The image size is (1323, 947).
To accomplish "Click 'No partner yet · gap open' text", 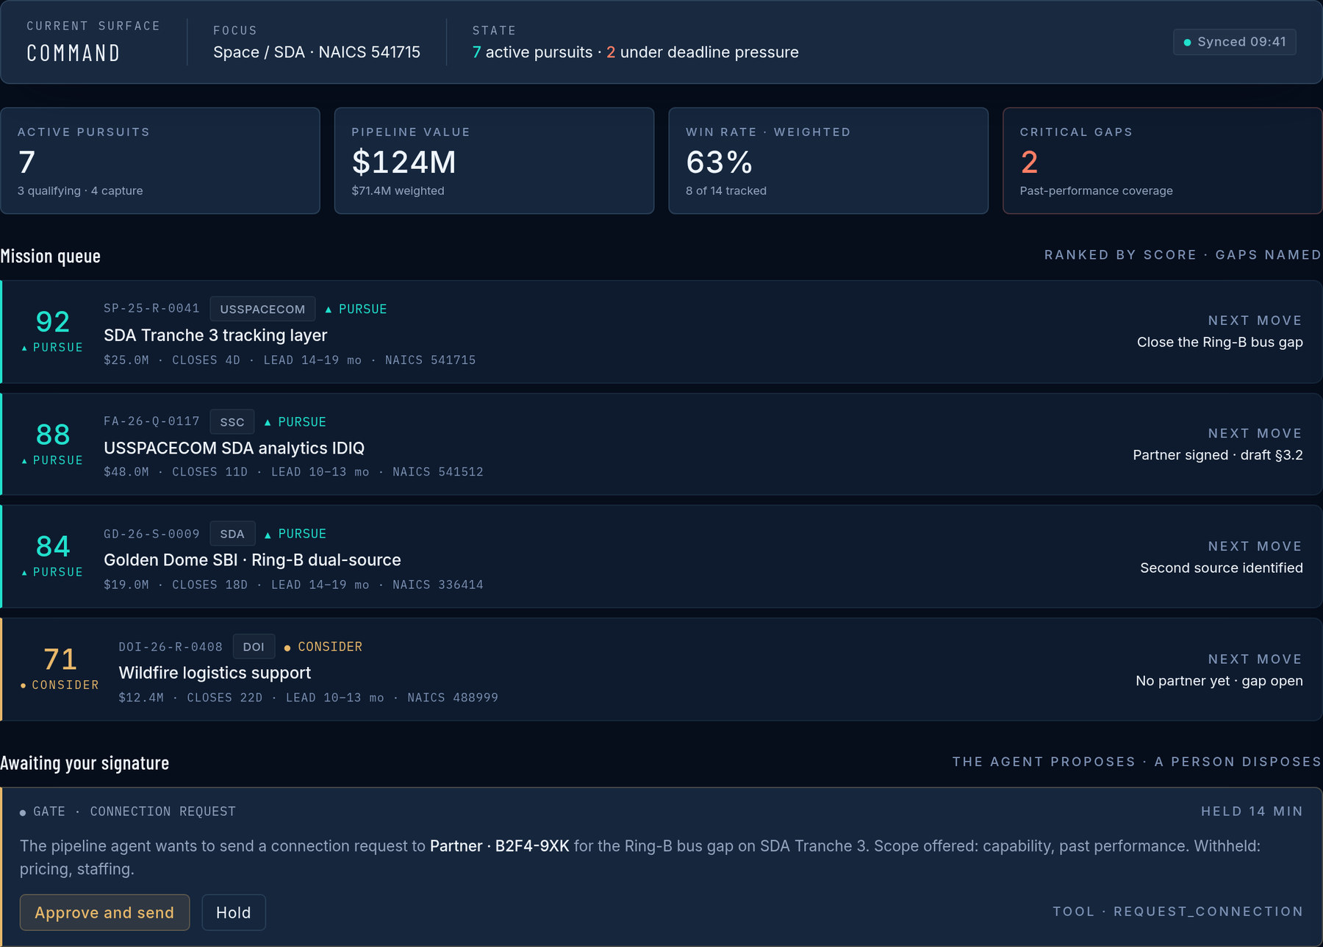I will (x=1219, y=681).
